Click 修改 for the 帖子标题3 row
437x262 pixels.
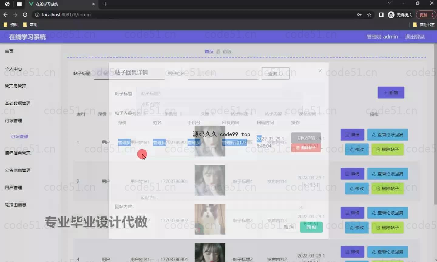pyautogui.click(x=357, y=227)
